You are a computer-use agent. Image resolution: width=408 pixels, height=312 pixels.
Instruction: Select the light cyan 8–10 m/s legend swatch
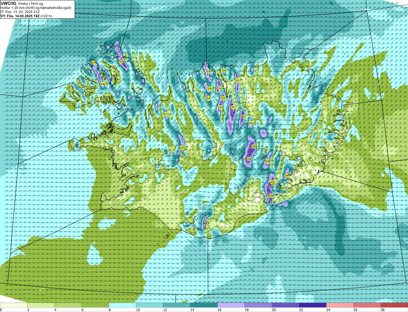point(122,305)
